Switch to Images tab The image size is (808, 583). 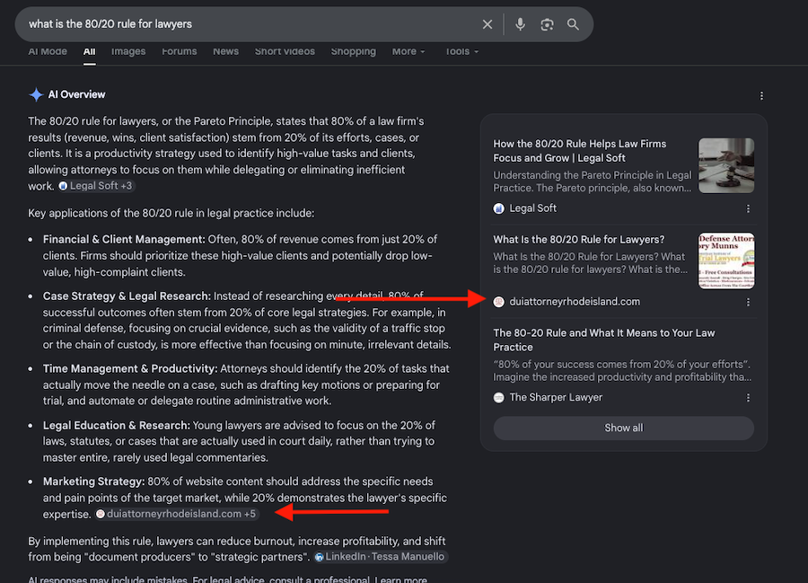(128, 51)
